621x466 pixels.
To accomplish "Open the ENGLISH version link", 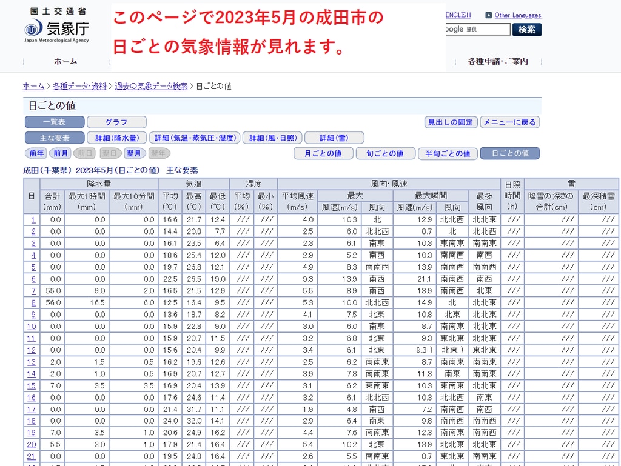I will [458, 15].
